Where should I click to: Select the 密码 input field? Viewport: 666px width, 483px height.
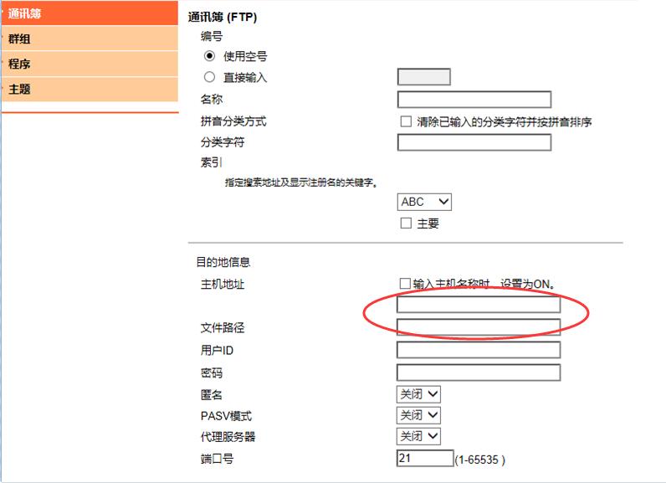[x=478, y=373]
